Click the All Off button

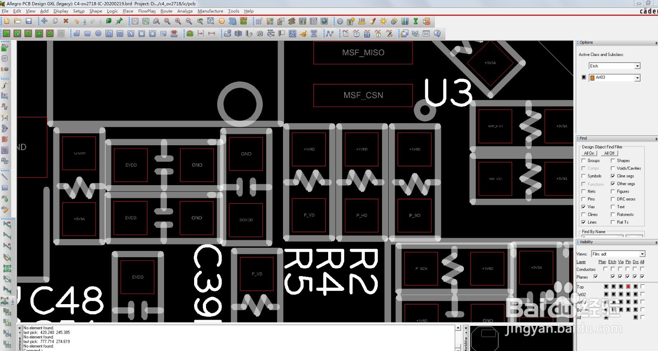609,153
